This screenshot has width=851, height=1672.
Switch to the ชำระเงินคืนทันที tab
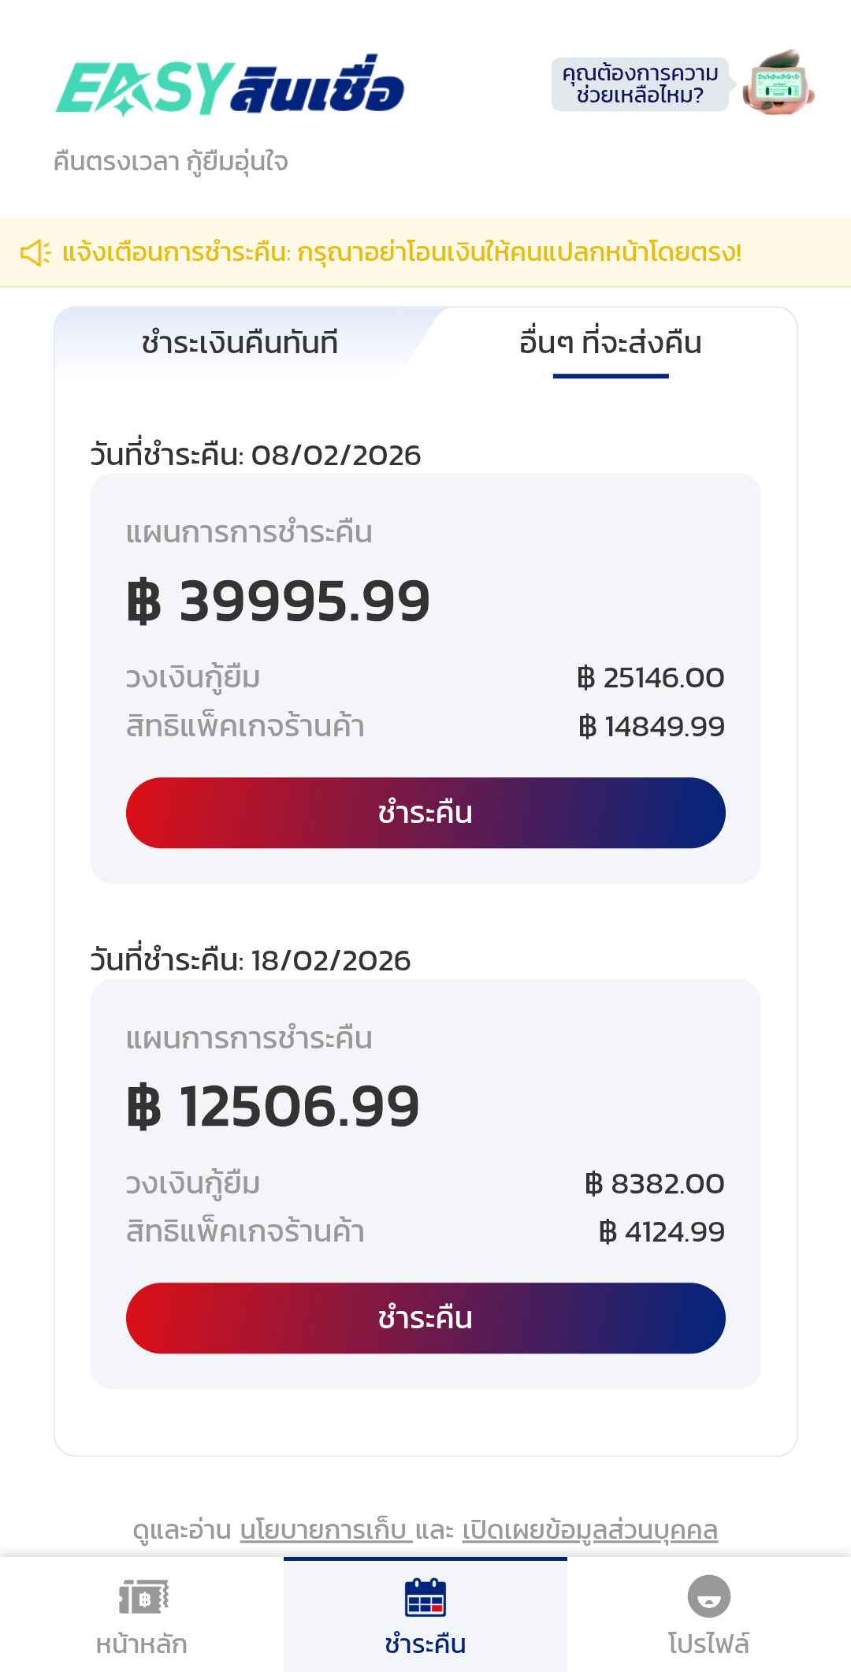pos(240,344)
